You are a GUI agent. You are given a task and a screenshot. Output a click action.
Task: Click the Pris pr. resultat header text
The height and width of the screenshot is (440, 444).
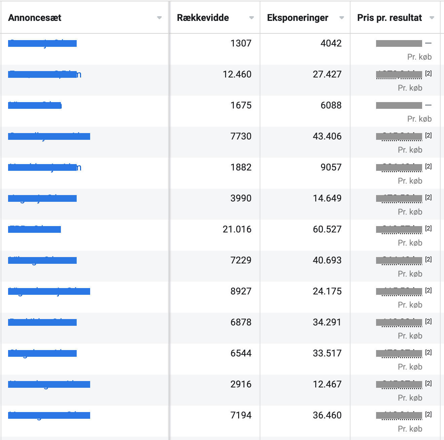[x=389, y=18]
